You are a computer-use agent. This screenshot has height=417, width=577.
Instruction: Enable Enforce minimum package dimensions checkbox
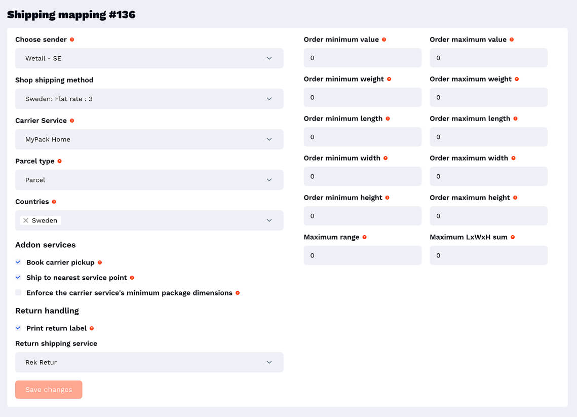click(x=18, y=293)
